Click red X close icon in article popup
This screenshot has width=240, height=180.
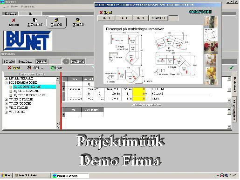101,13
